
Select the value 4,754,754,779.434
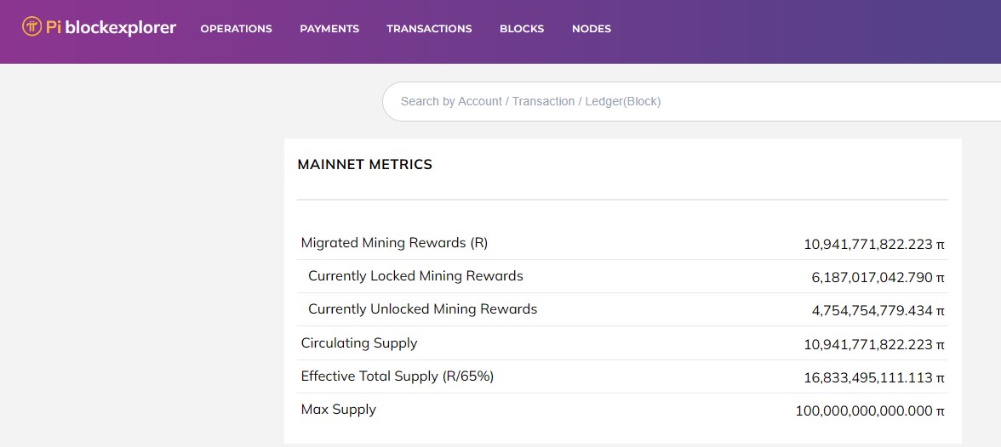[x=878, y=310]
